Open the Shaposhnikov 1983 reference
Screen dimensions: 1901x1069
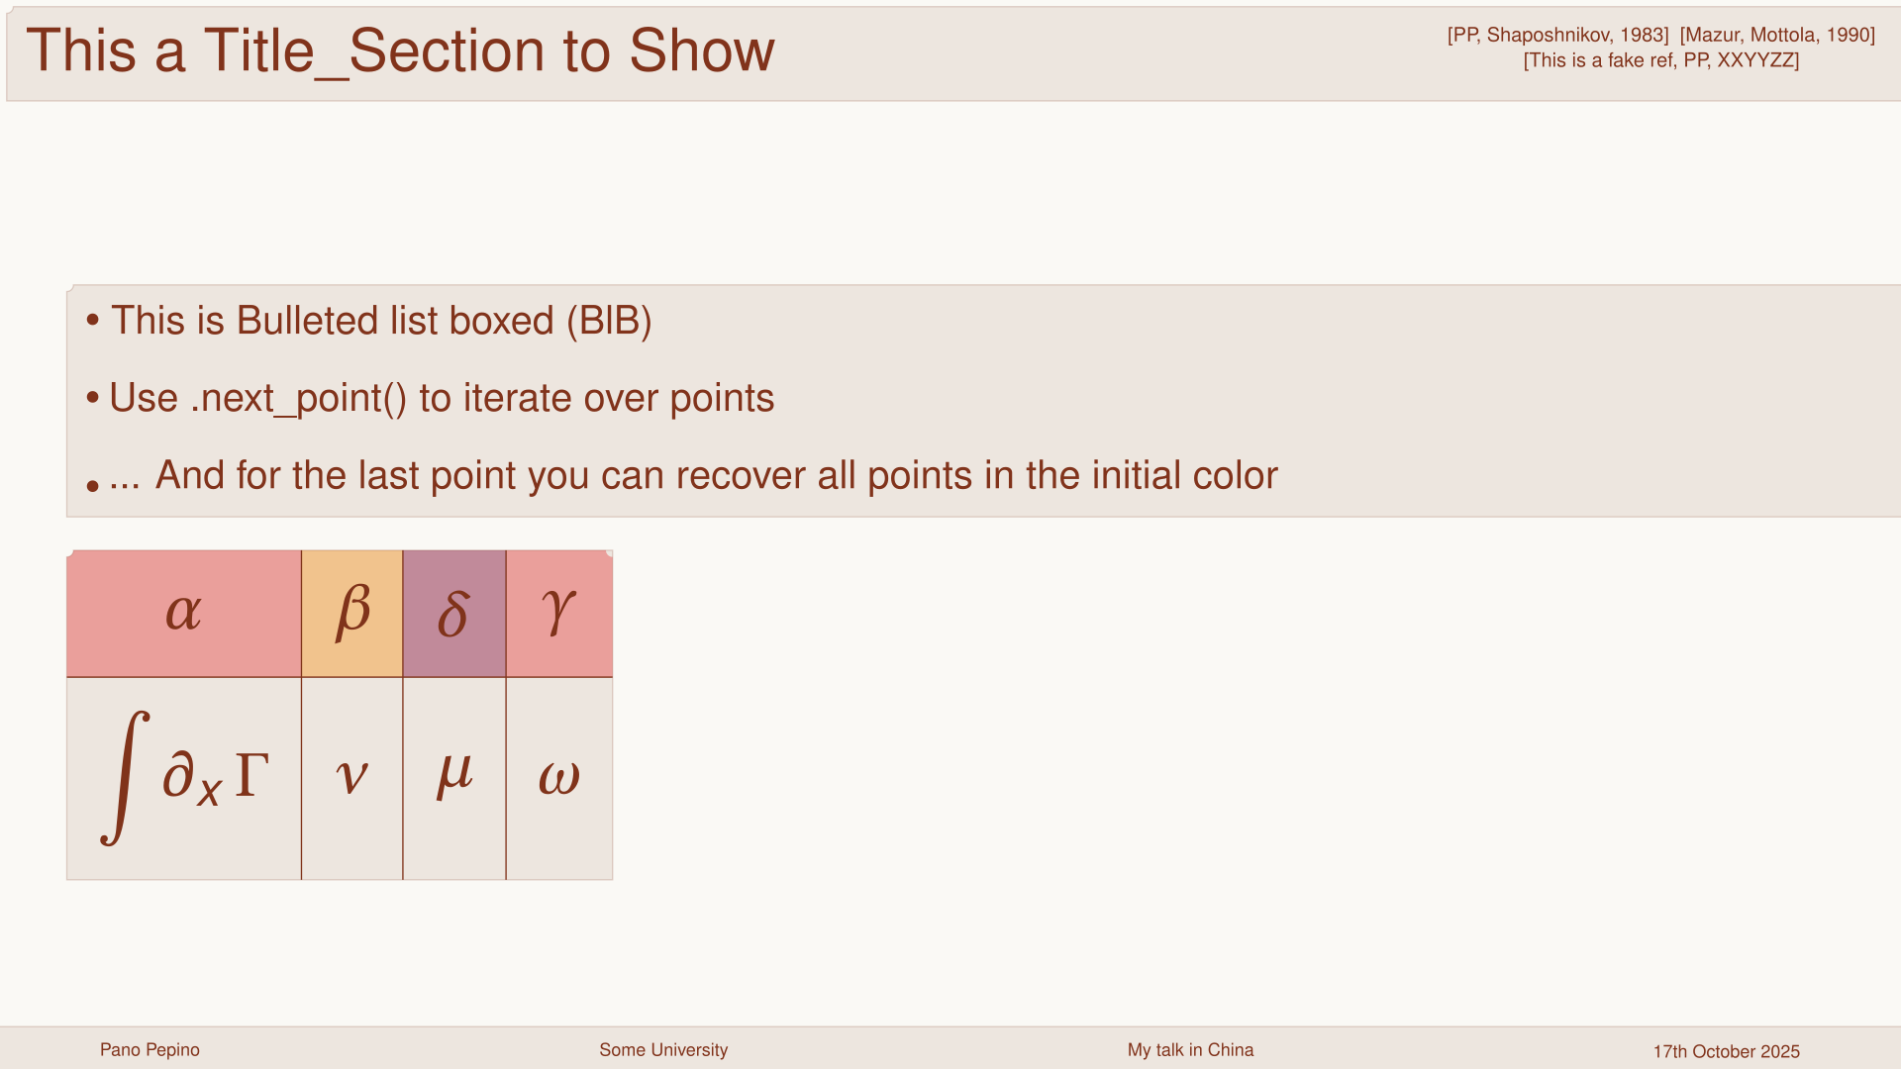point(1557,36)
